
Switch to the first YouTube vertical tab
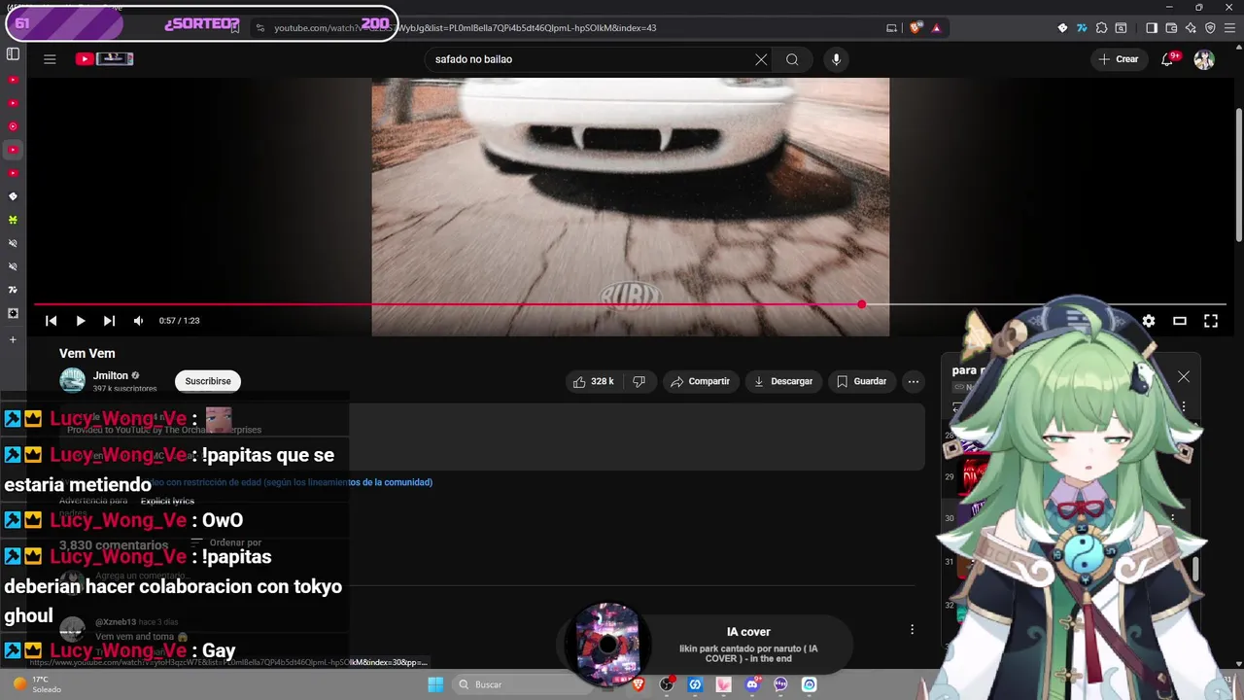tap(13, 80)
